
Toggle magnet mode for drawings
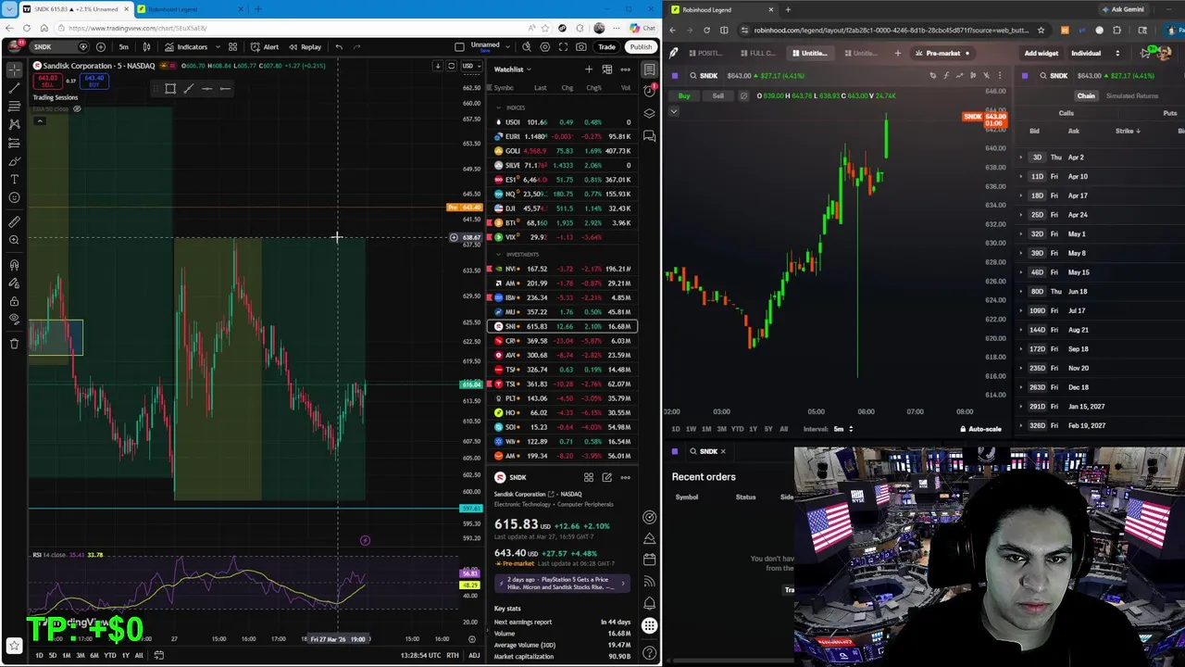pos(14,266)
